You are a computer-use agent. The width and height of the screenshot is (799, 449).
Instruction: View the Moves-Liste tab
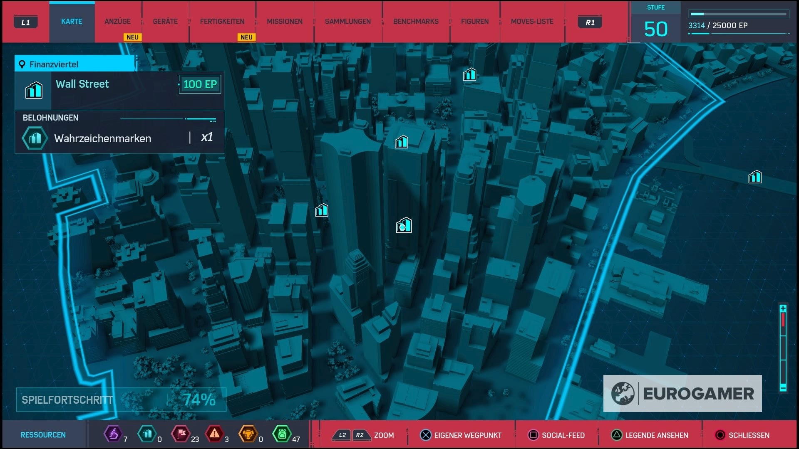[532, 22]
